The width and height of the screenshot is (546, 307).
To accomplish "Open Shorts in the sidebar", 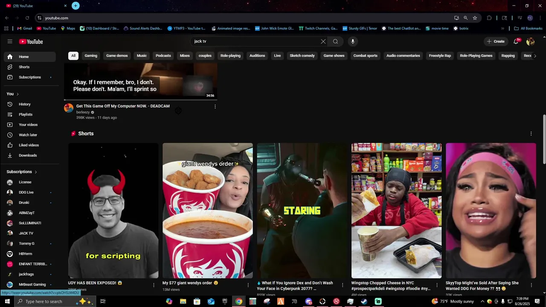I will (x=30, y=67).
